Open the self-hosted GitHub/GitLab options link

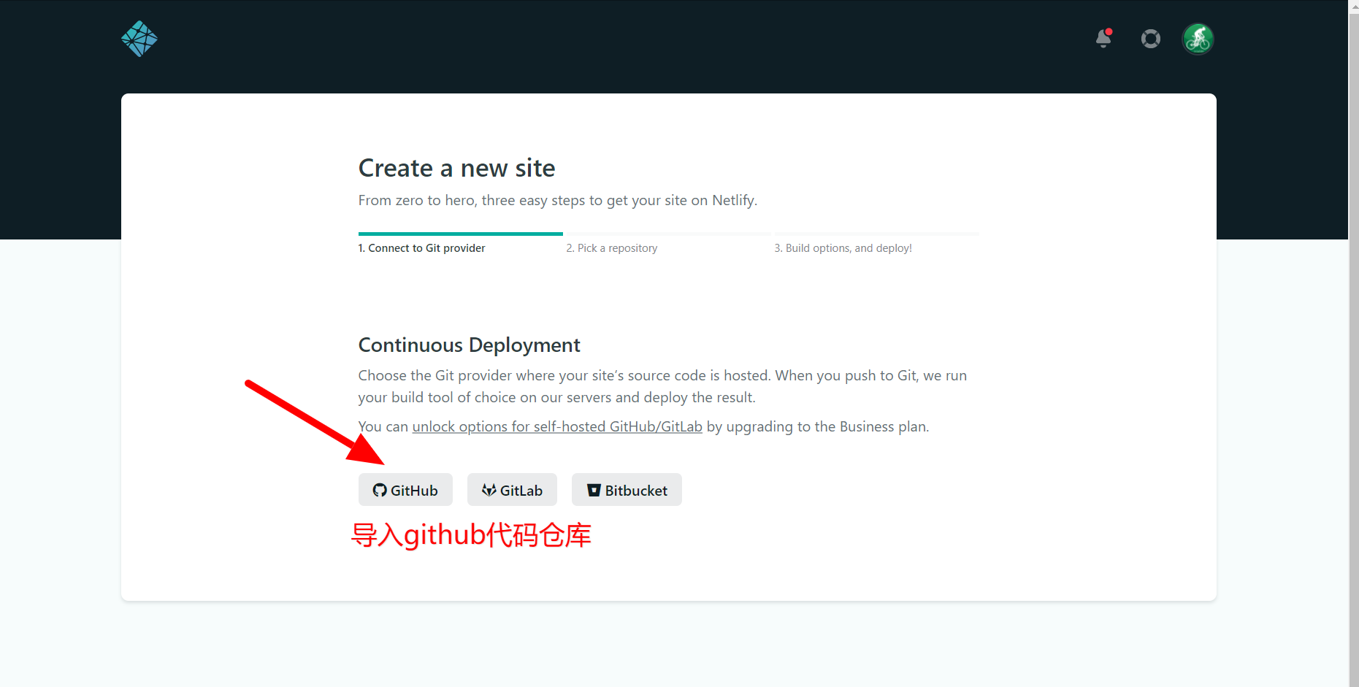pos(557,426)
